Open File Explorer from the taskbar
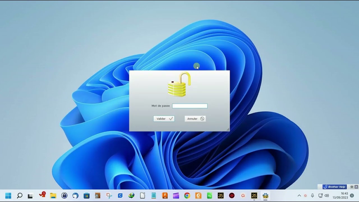 coord(53,196)
